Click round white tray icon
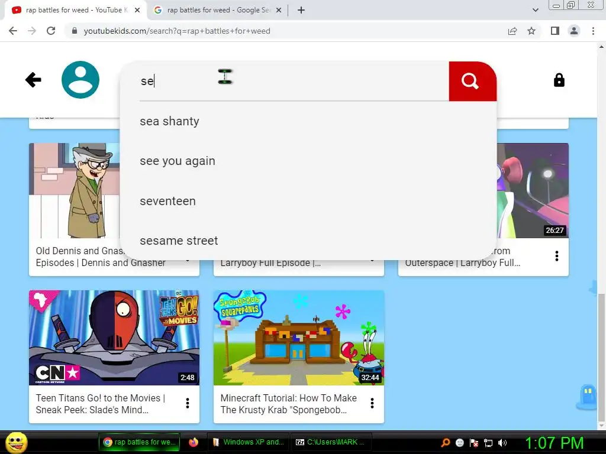The image size is (606, 454). (459, 443)
